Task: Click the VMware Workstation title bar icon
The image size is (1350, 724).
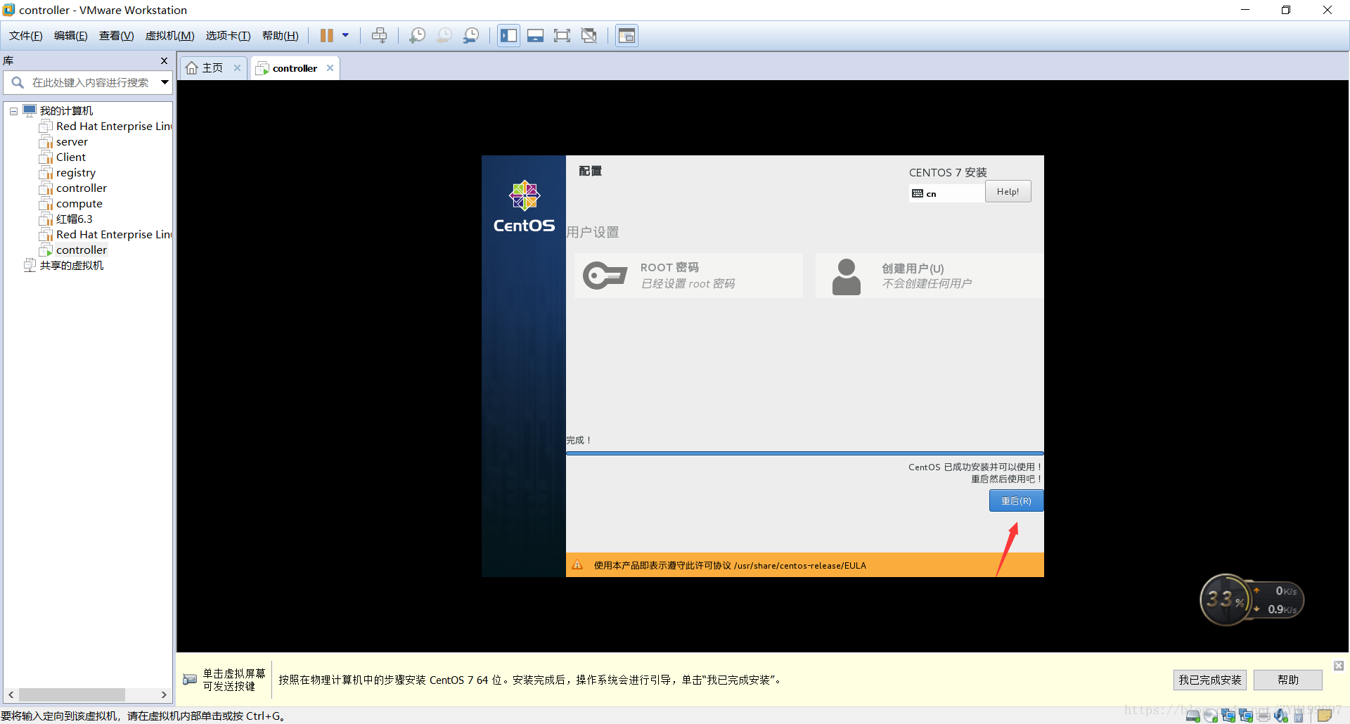Action: (8, 10)
